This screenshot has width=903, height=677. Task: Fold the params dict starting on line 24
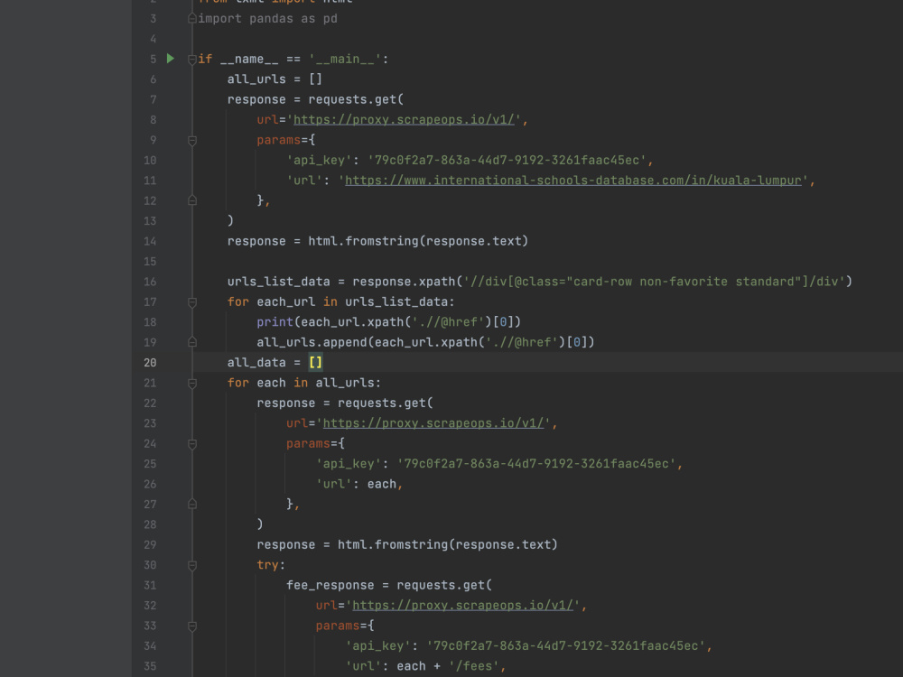(x=192, y=444)
